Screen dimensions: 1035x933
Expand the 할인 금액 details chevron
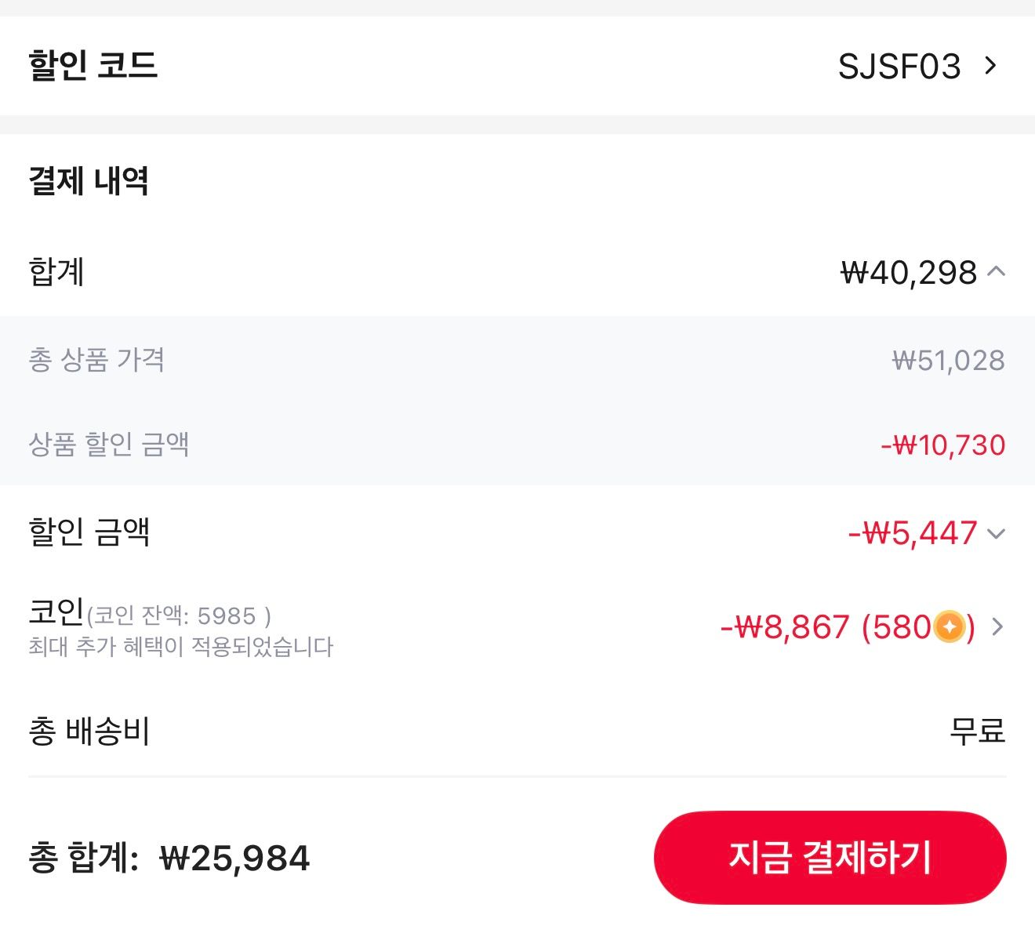pos(997,534)
